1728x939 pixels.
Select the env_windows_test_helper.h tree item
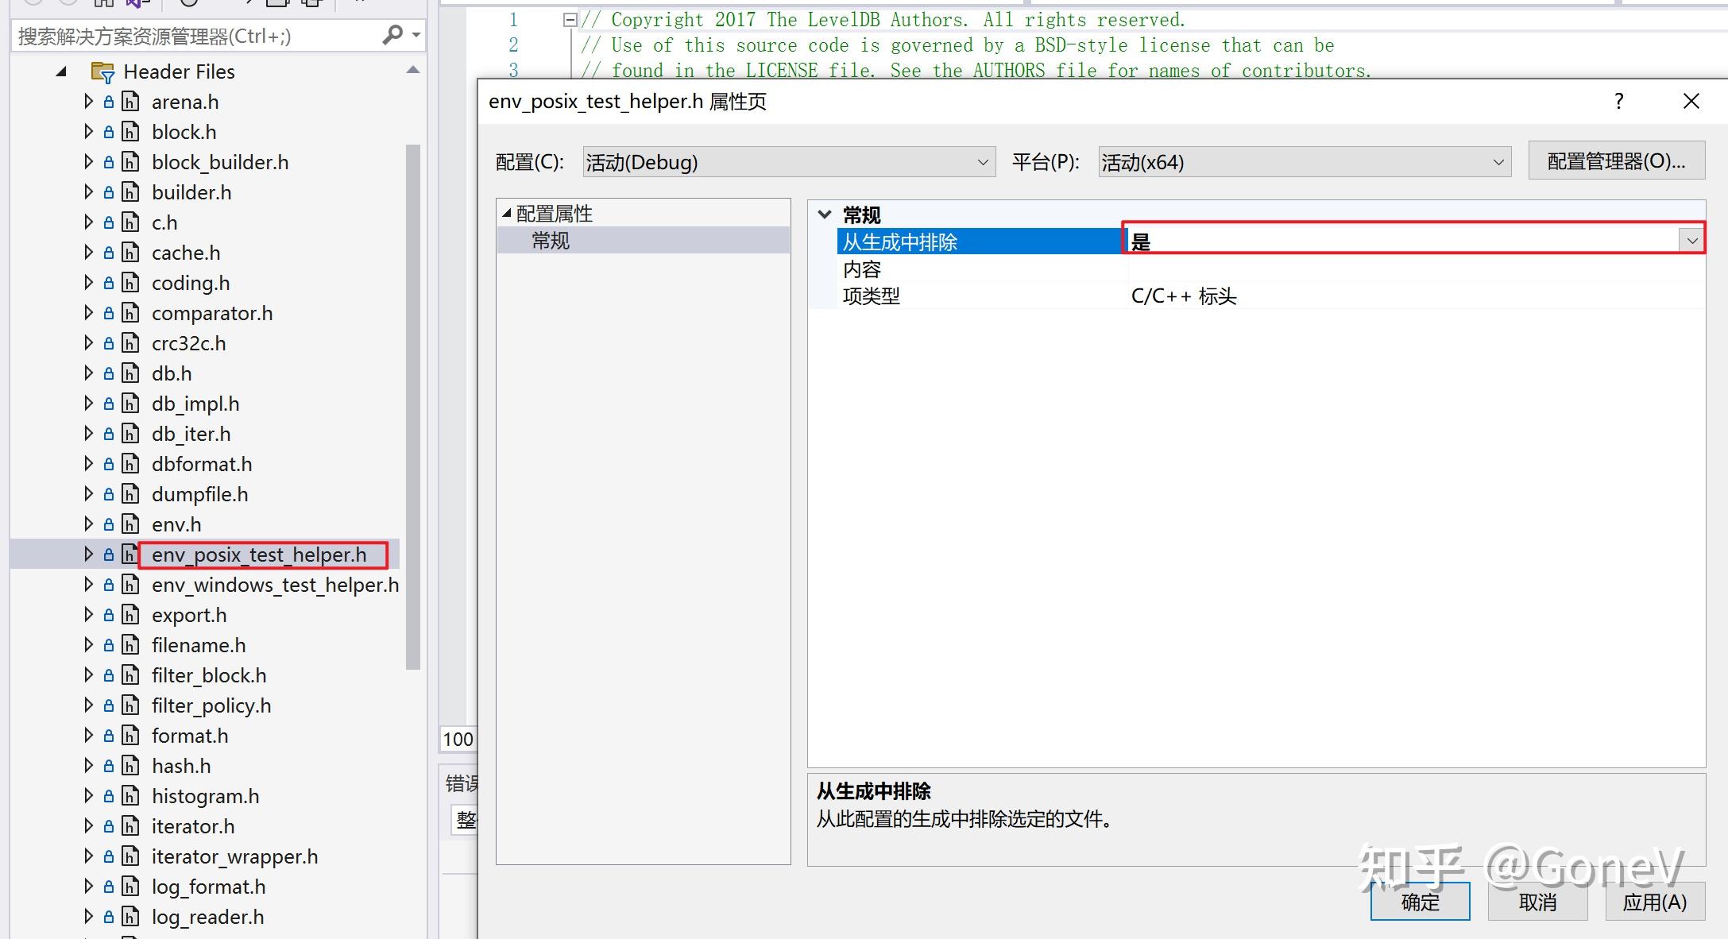[x=274, y=584]
